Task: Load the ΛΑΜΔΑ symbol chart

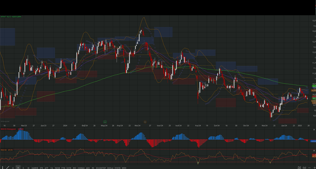Action: 81,168
